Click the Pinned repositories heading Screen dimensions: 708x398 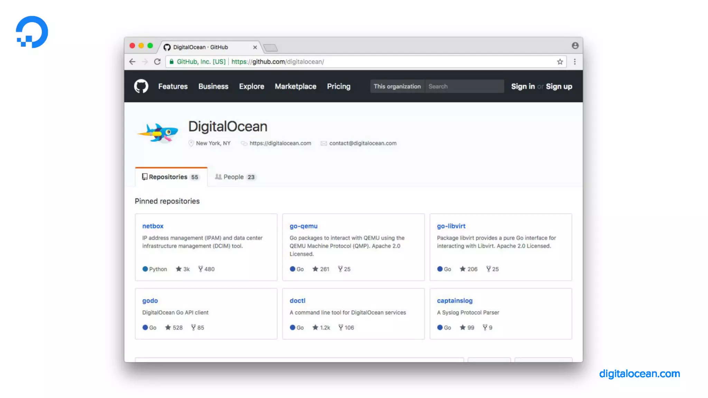(x=167, y=201)
